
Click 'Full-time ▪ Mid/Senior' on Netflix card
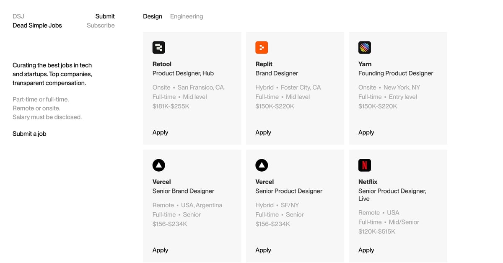click(389, 222)
